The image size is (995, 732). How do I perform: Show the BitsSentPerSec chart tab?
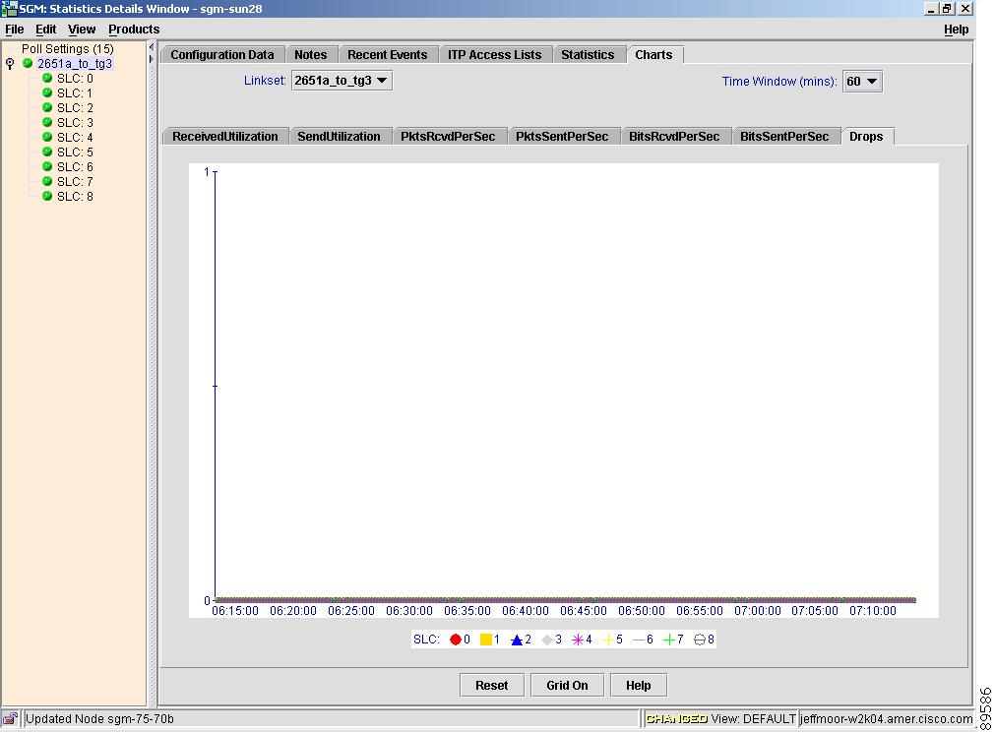[x=784, y=137]
